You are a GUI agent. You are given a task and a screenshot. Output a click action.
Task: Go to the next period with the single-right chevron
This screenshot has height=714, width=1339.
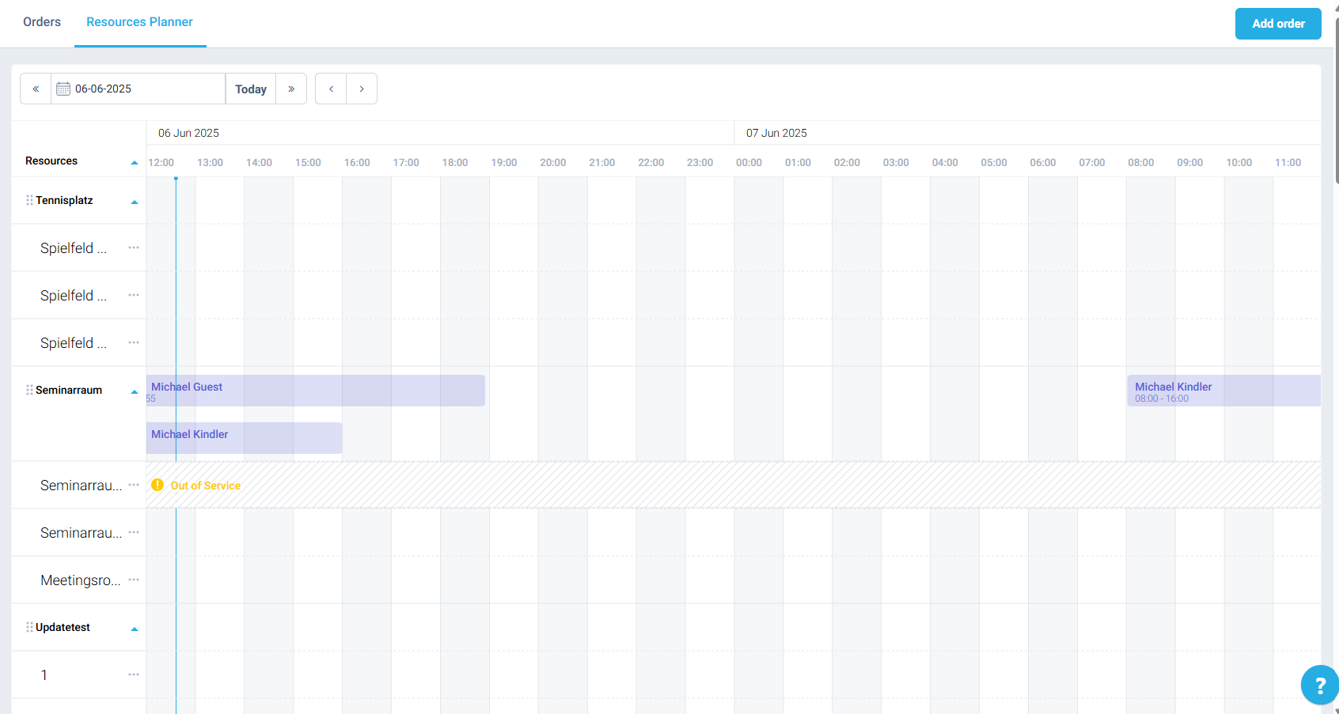[362, 89]
